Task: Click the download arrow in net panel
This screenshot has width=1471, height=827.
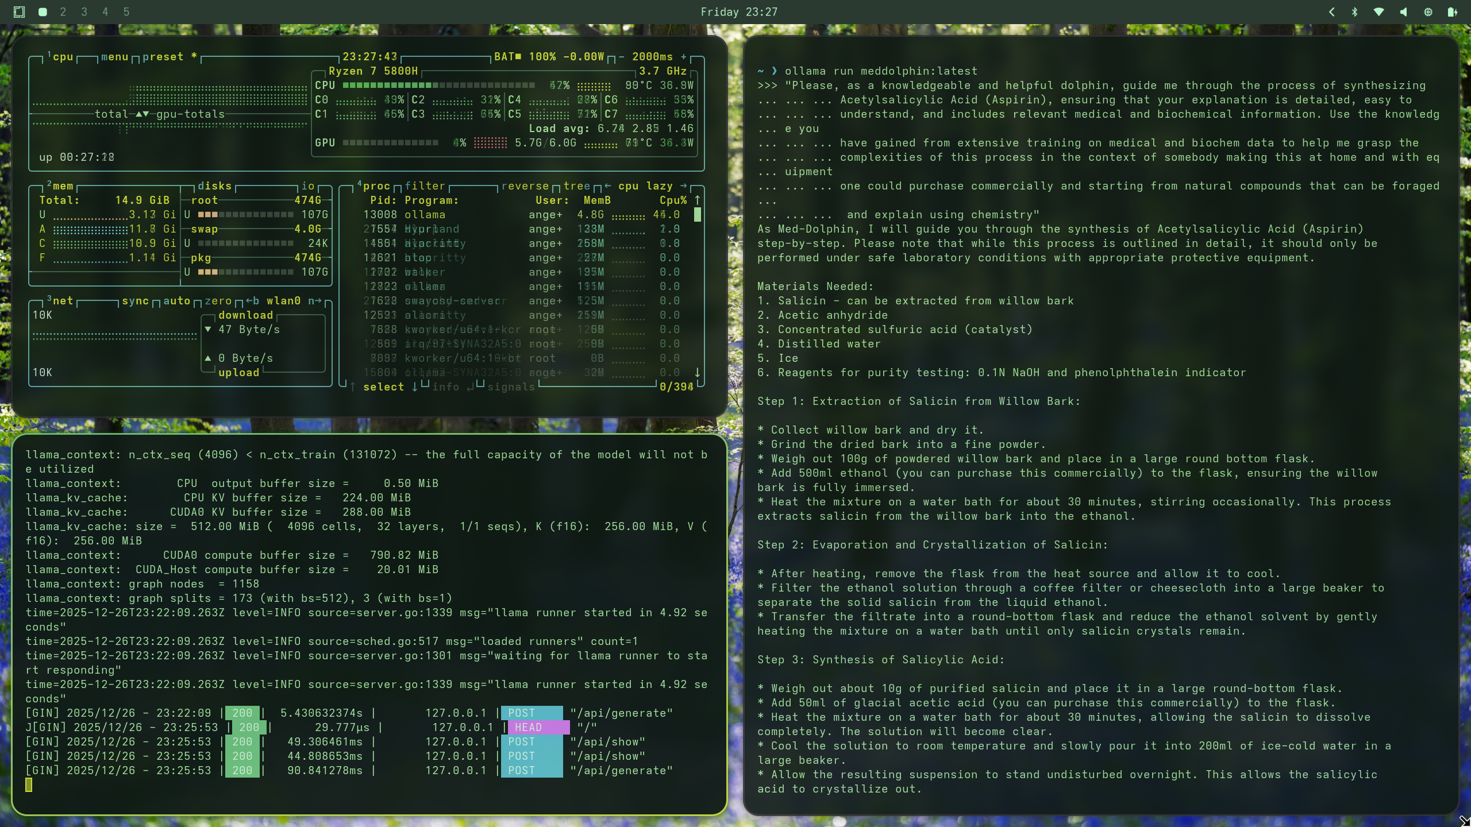Action: [208, 329]
